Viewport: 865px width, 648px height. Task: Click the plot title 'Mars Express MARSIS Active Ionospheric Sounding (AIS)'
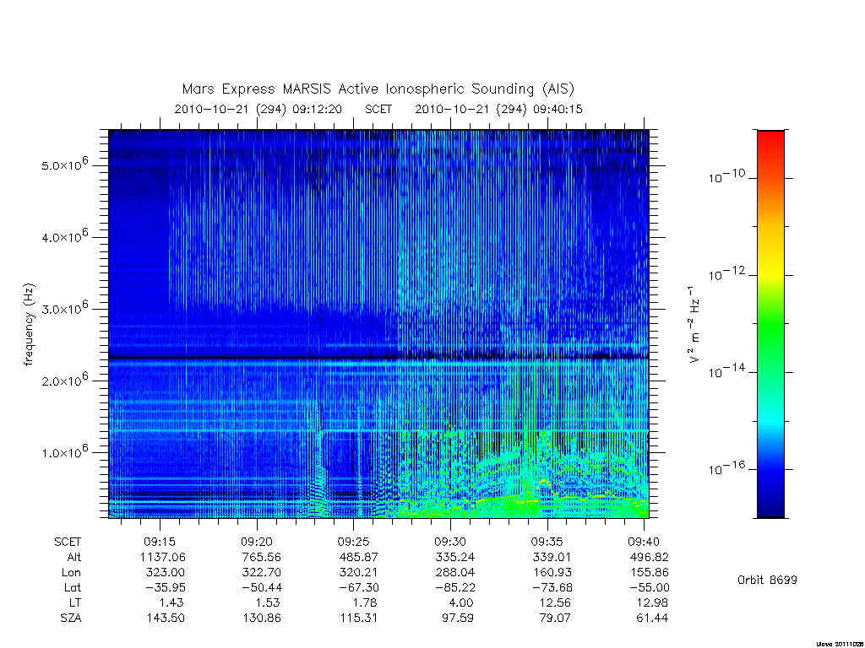tap(378, 89)
